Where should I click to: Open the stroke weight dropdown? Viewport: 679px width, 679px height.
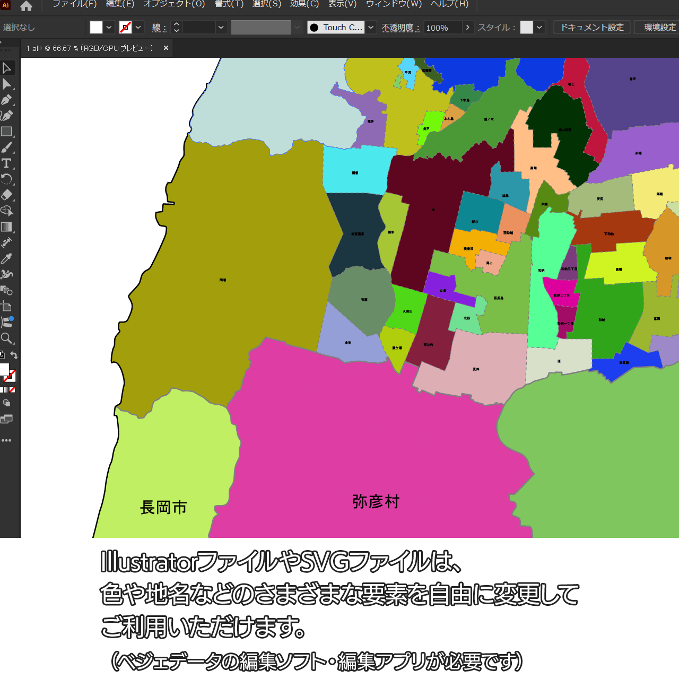pos(221,28)
